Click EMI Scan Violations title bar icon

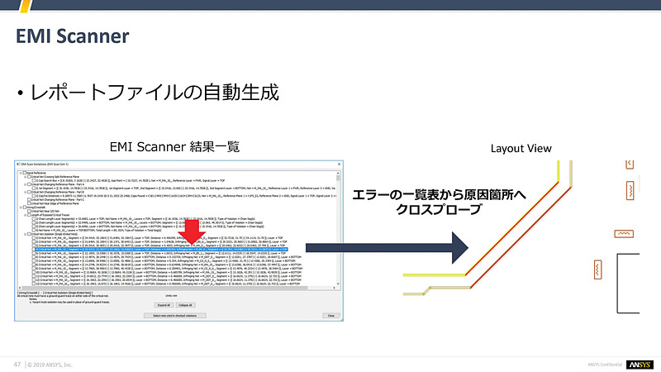18,164
